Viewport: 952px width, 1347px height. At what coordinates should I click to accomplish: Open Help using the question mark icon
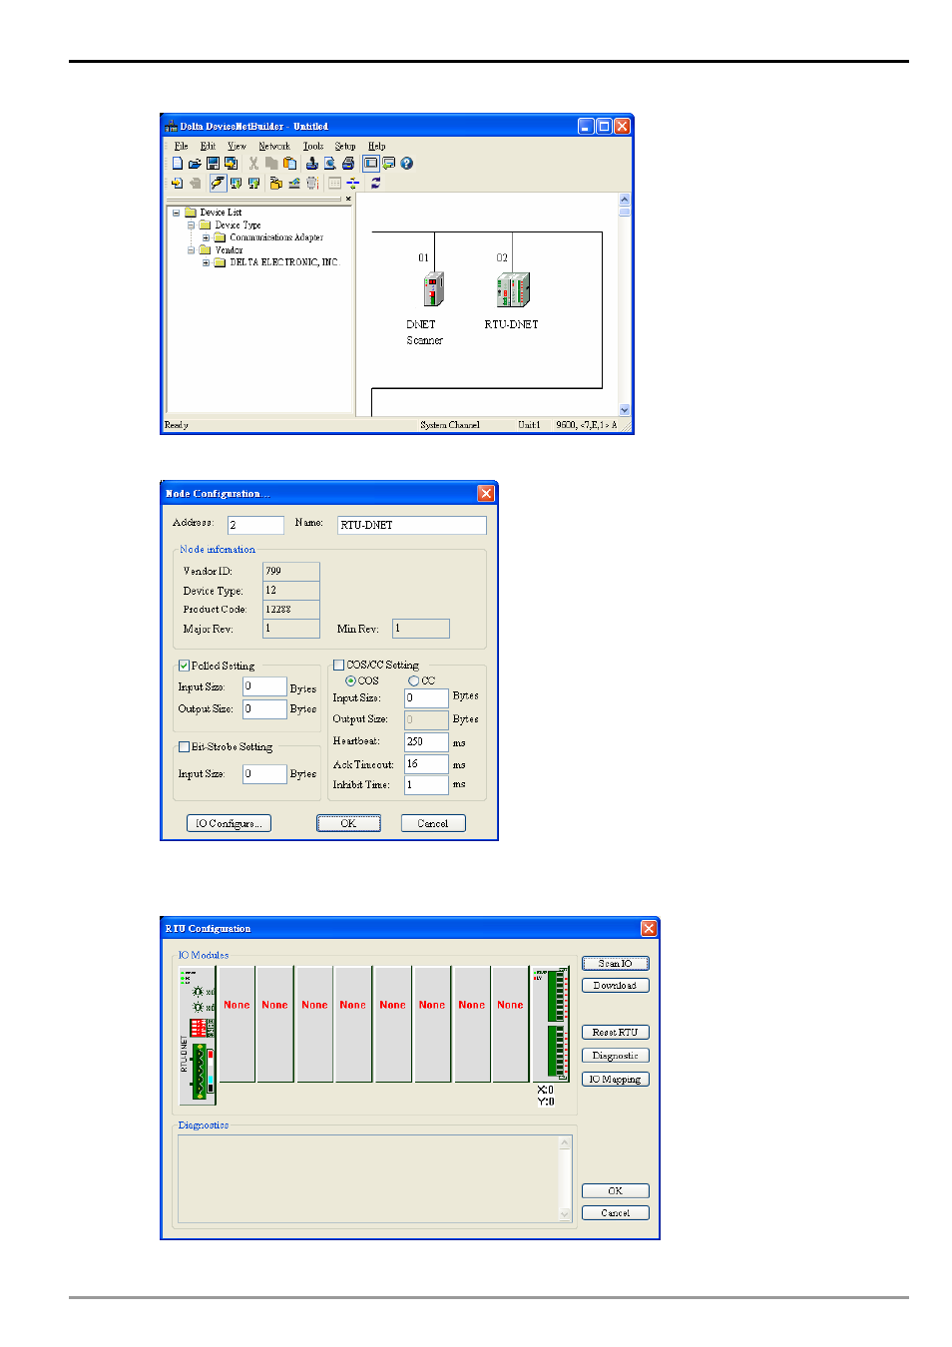(x=406, y=164)
